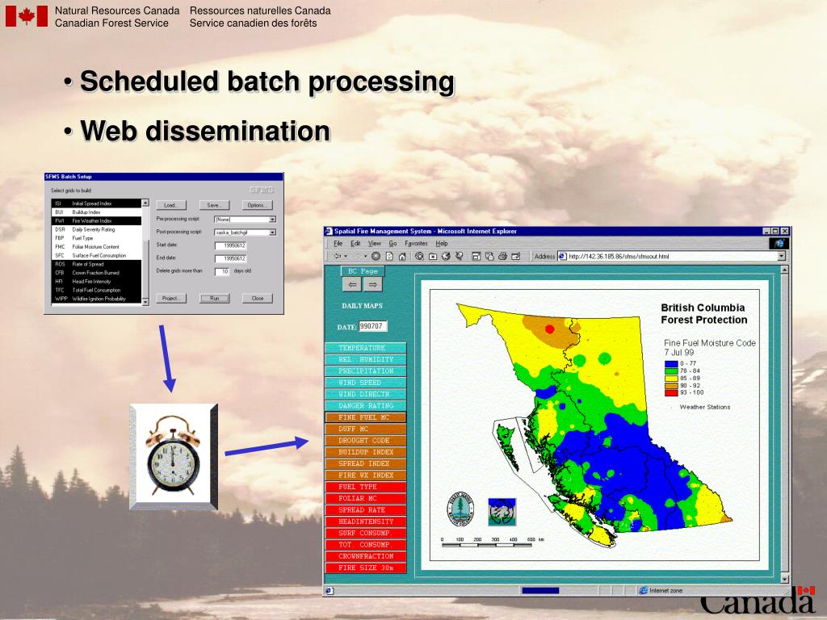Image resolution: width=827 pixels, height=620 pixels.
Task: Select the DUFF MC map button
Action: [366, 429]
